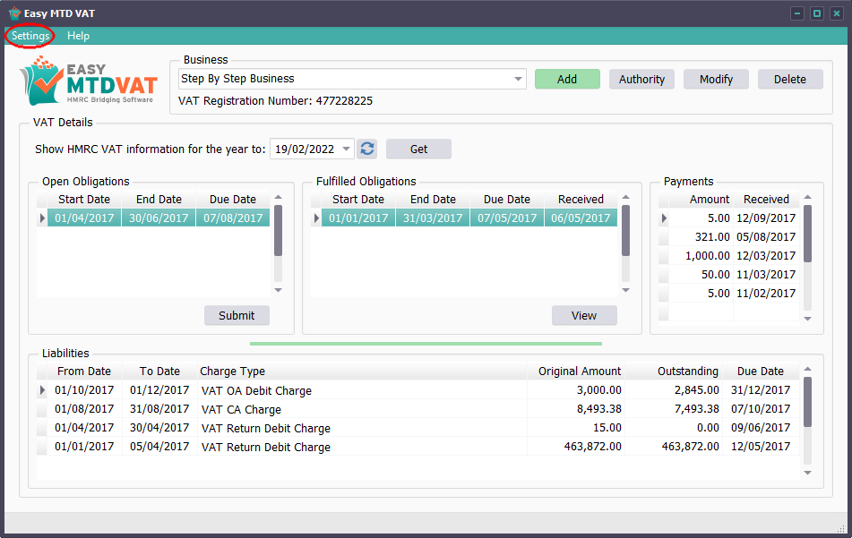Click the Modify button
Image resolution: width=852 pixels, height=538 pixels.
pos(716,80)
